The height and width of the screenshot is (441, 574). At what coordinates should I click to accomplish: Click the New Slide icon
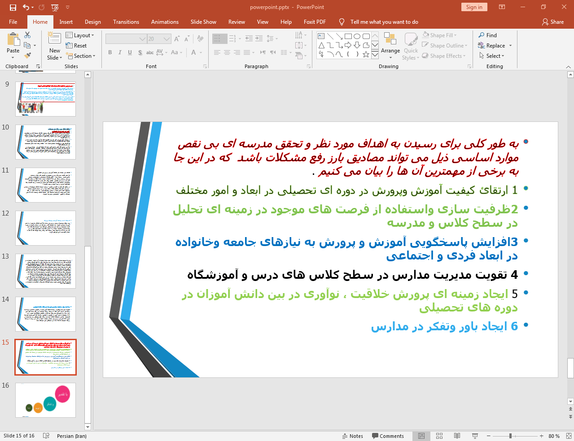click(x=54, y=39)
